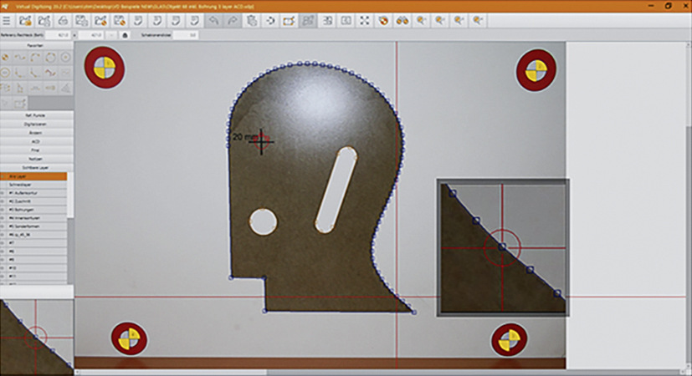Viewport: 692px width, 376px height.
Task: Click the Notizen section button
Action: pos(36,159)
